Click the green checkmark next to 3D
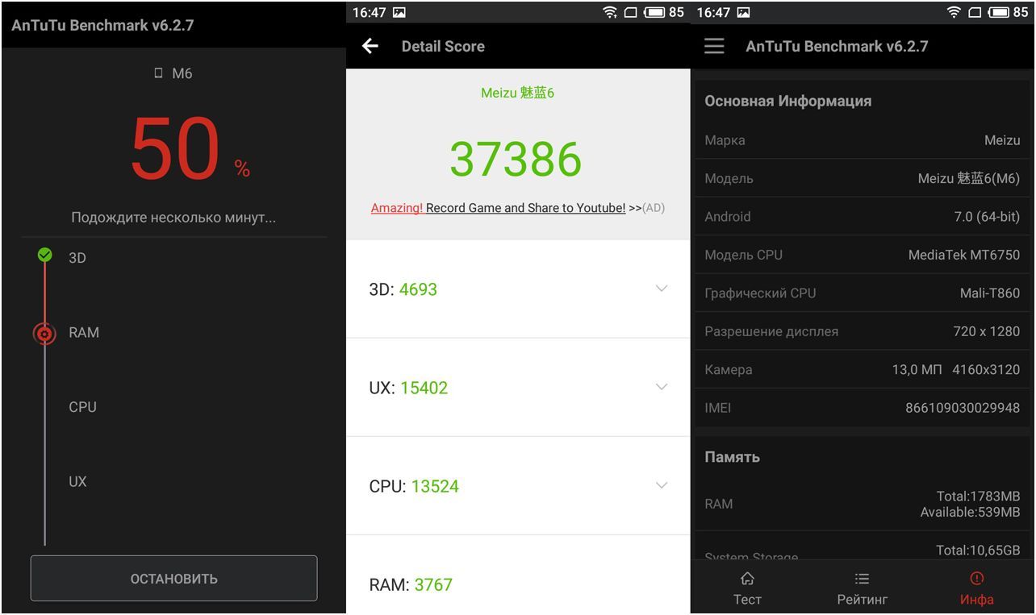This screenshot has height=615, width=1036. [x=45, y=256]
